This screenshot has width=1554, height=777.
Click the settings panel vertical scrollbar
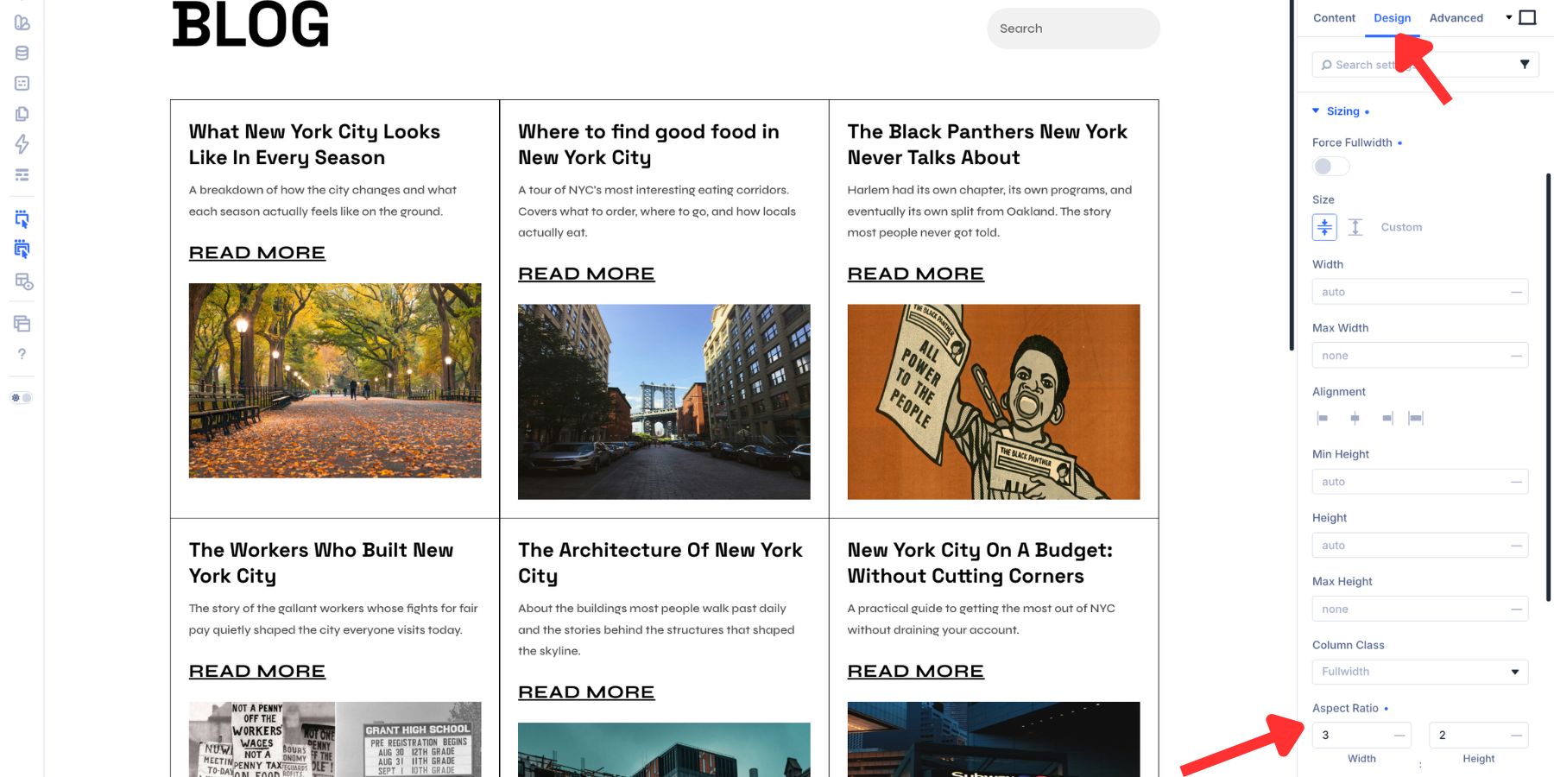[x=1548, y=387]
